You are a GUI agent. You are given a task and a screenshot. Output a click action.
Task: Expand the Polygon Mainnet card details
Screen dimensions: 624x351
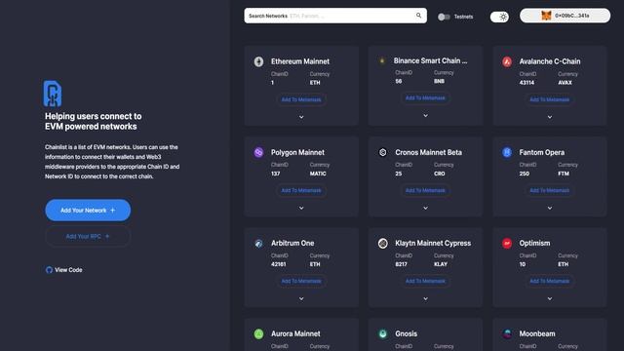[x=301, y=208]
